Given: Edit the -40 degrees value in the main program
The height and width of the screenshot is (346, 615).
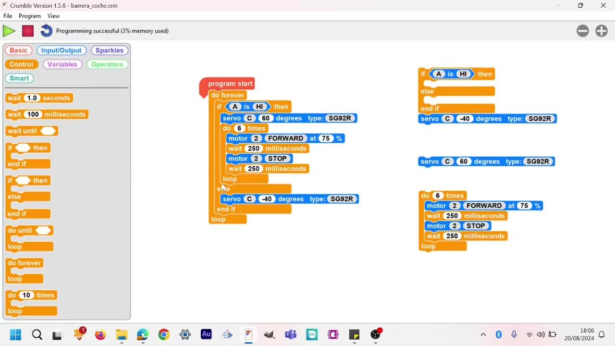Looking at the screenshot, I should click(267, 199).
